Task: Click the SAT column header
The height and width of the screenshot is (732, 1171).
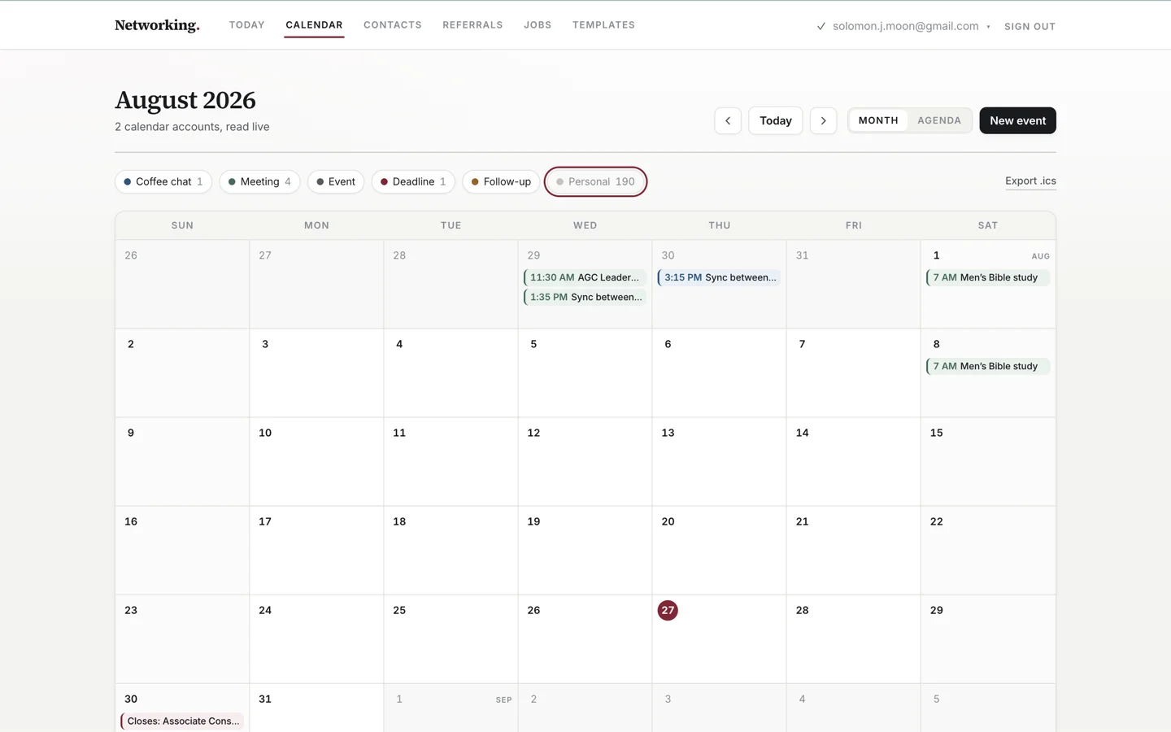Action: (987, 225)
